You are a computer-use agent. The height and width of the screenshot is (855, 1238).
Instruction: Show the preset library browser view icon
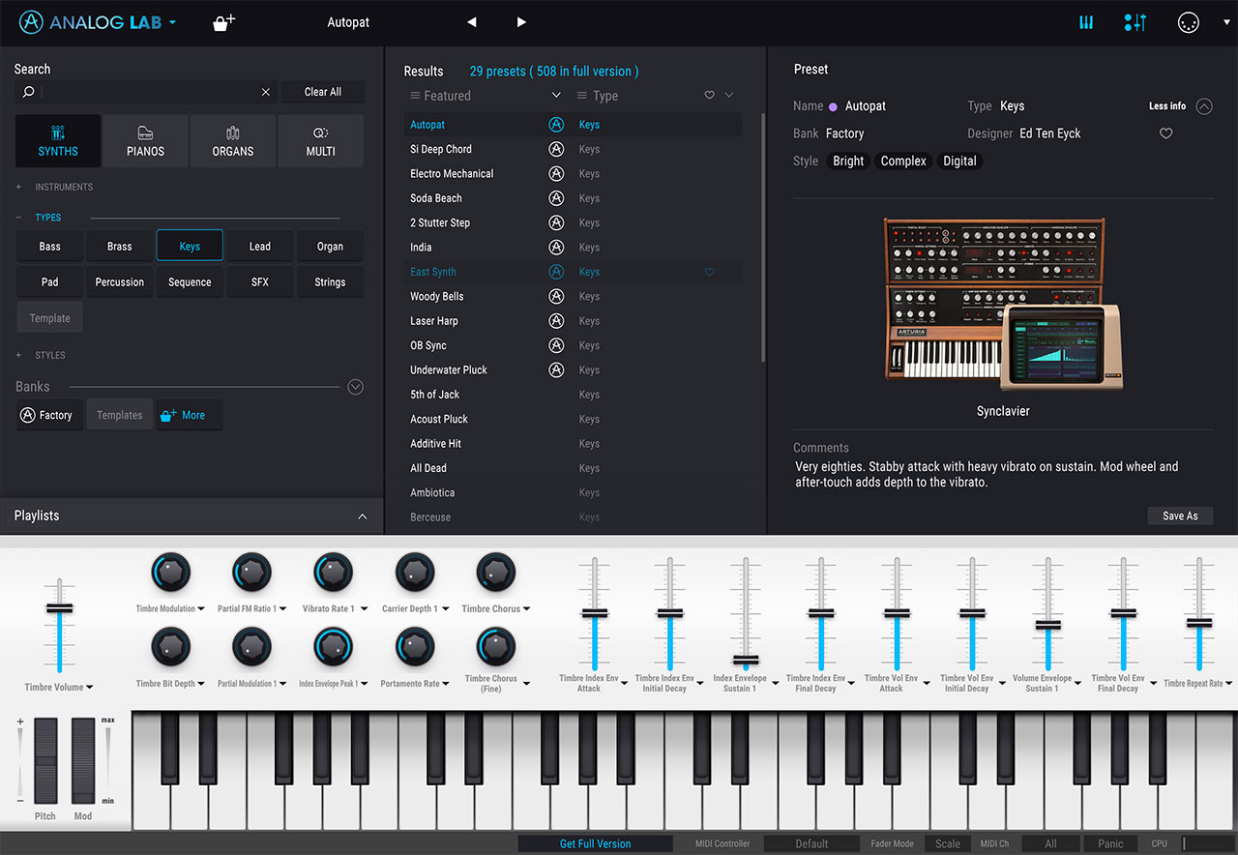[1086, 22]
